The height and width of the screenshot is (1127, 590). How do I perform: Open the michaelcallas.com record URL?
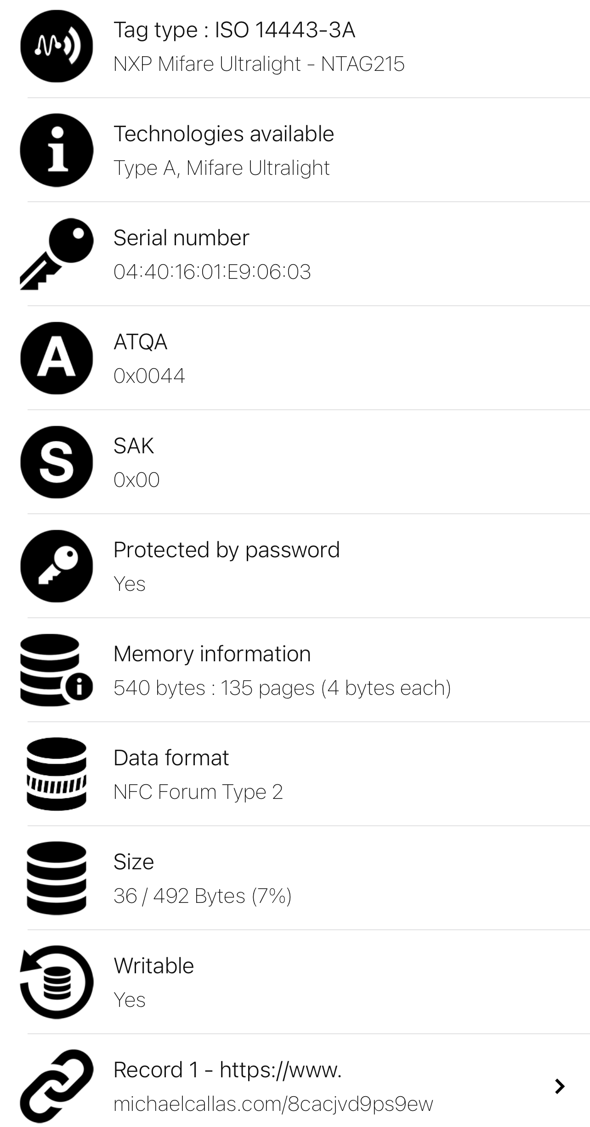(273, 1104)
